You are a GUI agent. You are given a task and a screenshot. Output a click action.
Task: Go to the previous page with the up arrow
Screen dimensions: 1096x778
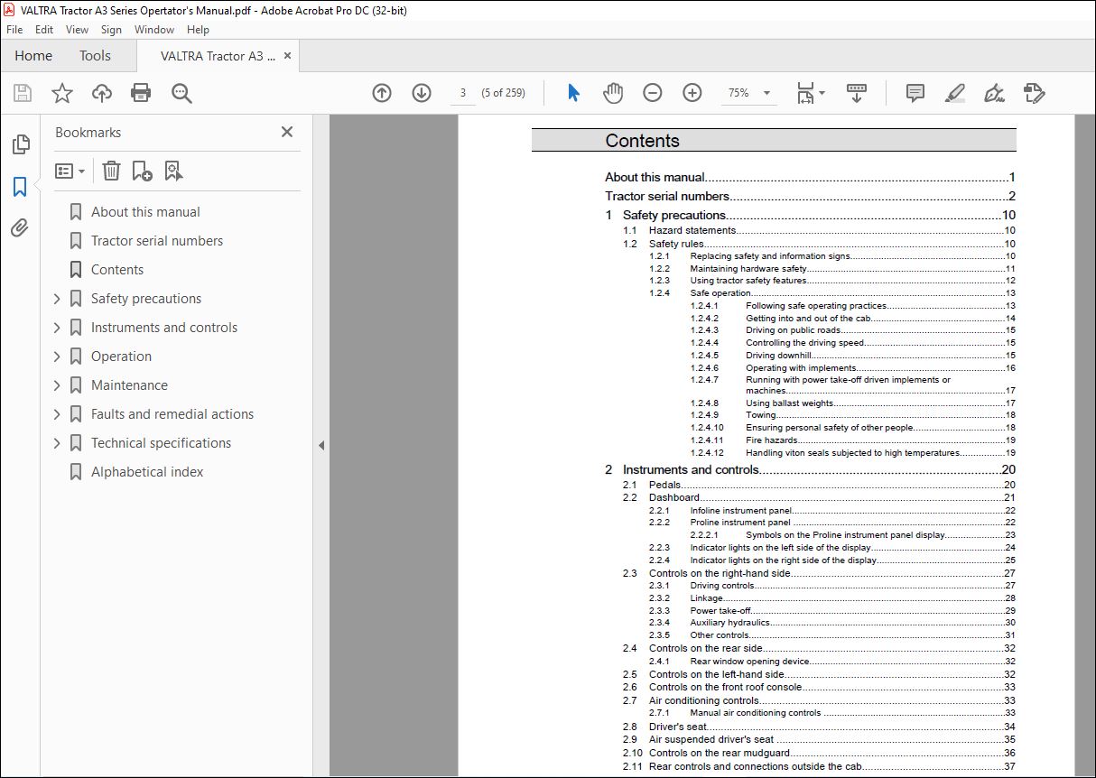click(382, 93)
